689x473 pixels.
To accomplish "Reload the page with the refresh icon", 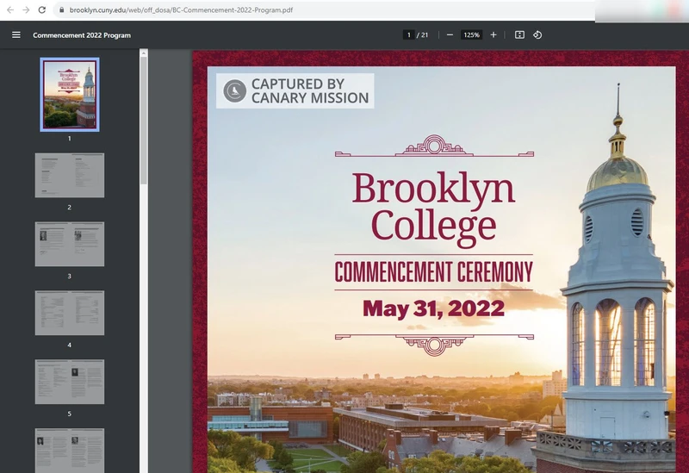I will [x=42, y=9].
